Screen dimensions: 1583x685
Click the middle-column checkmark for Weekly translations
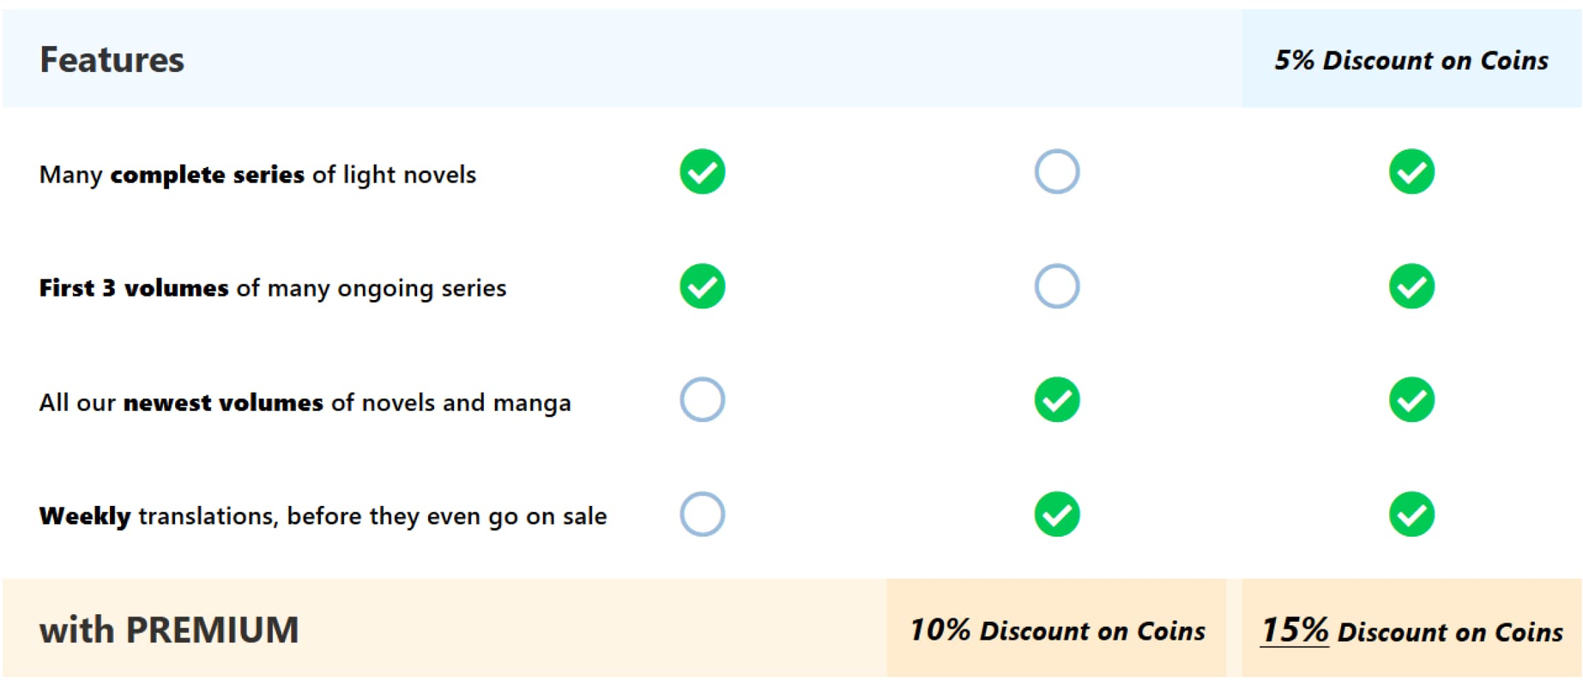click(x=1057, y=514)
